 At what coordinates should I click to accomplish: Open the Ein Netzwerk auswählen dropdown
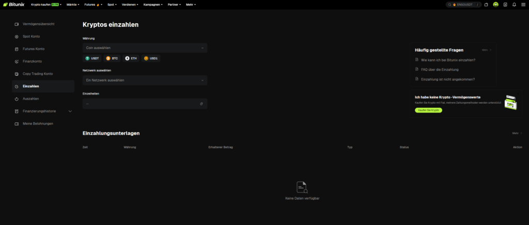click(x=145, y=80)
